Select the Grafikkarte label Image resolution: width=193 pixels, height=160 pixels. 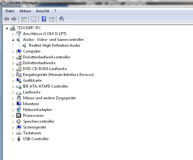32,80
